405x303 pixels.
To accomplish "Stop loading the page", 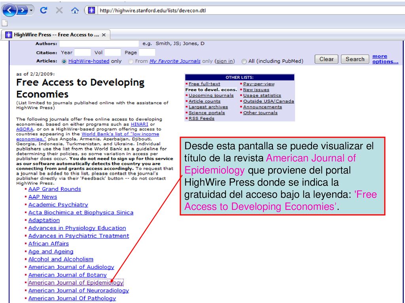I will coord(59,10).
